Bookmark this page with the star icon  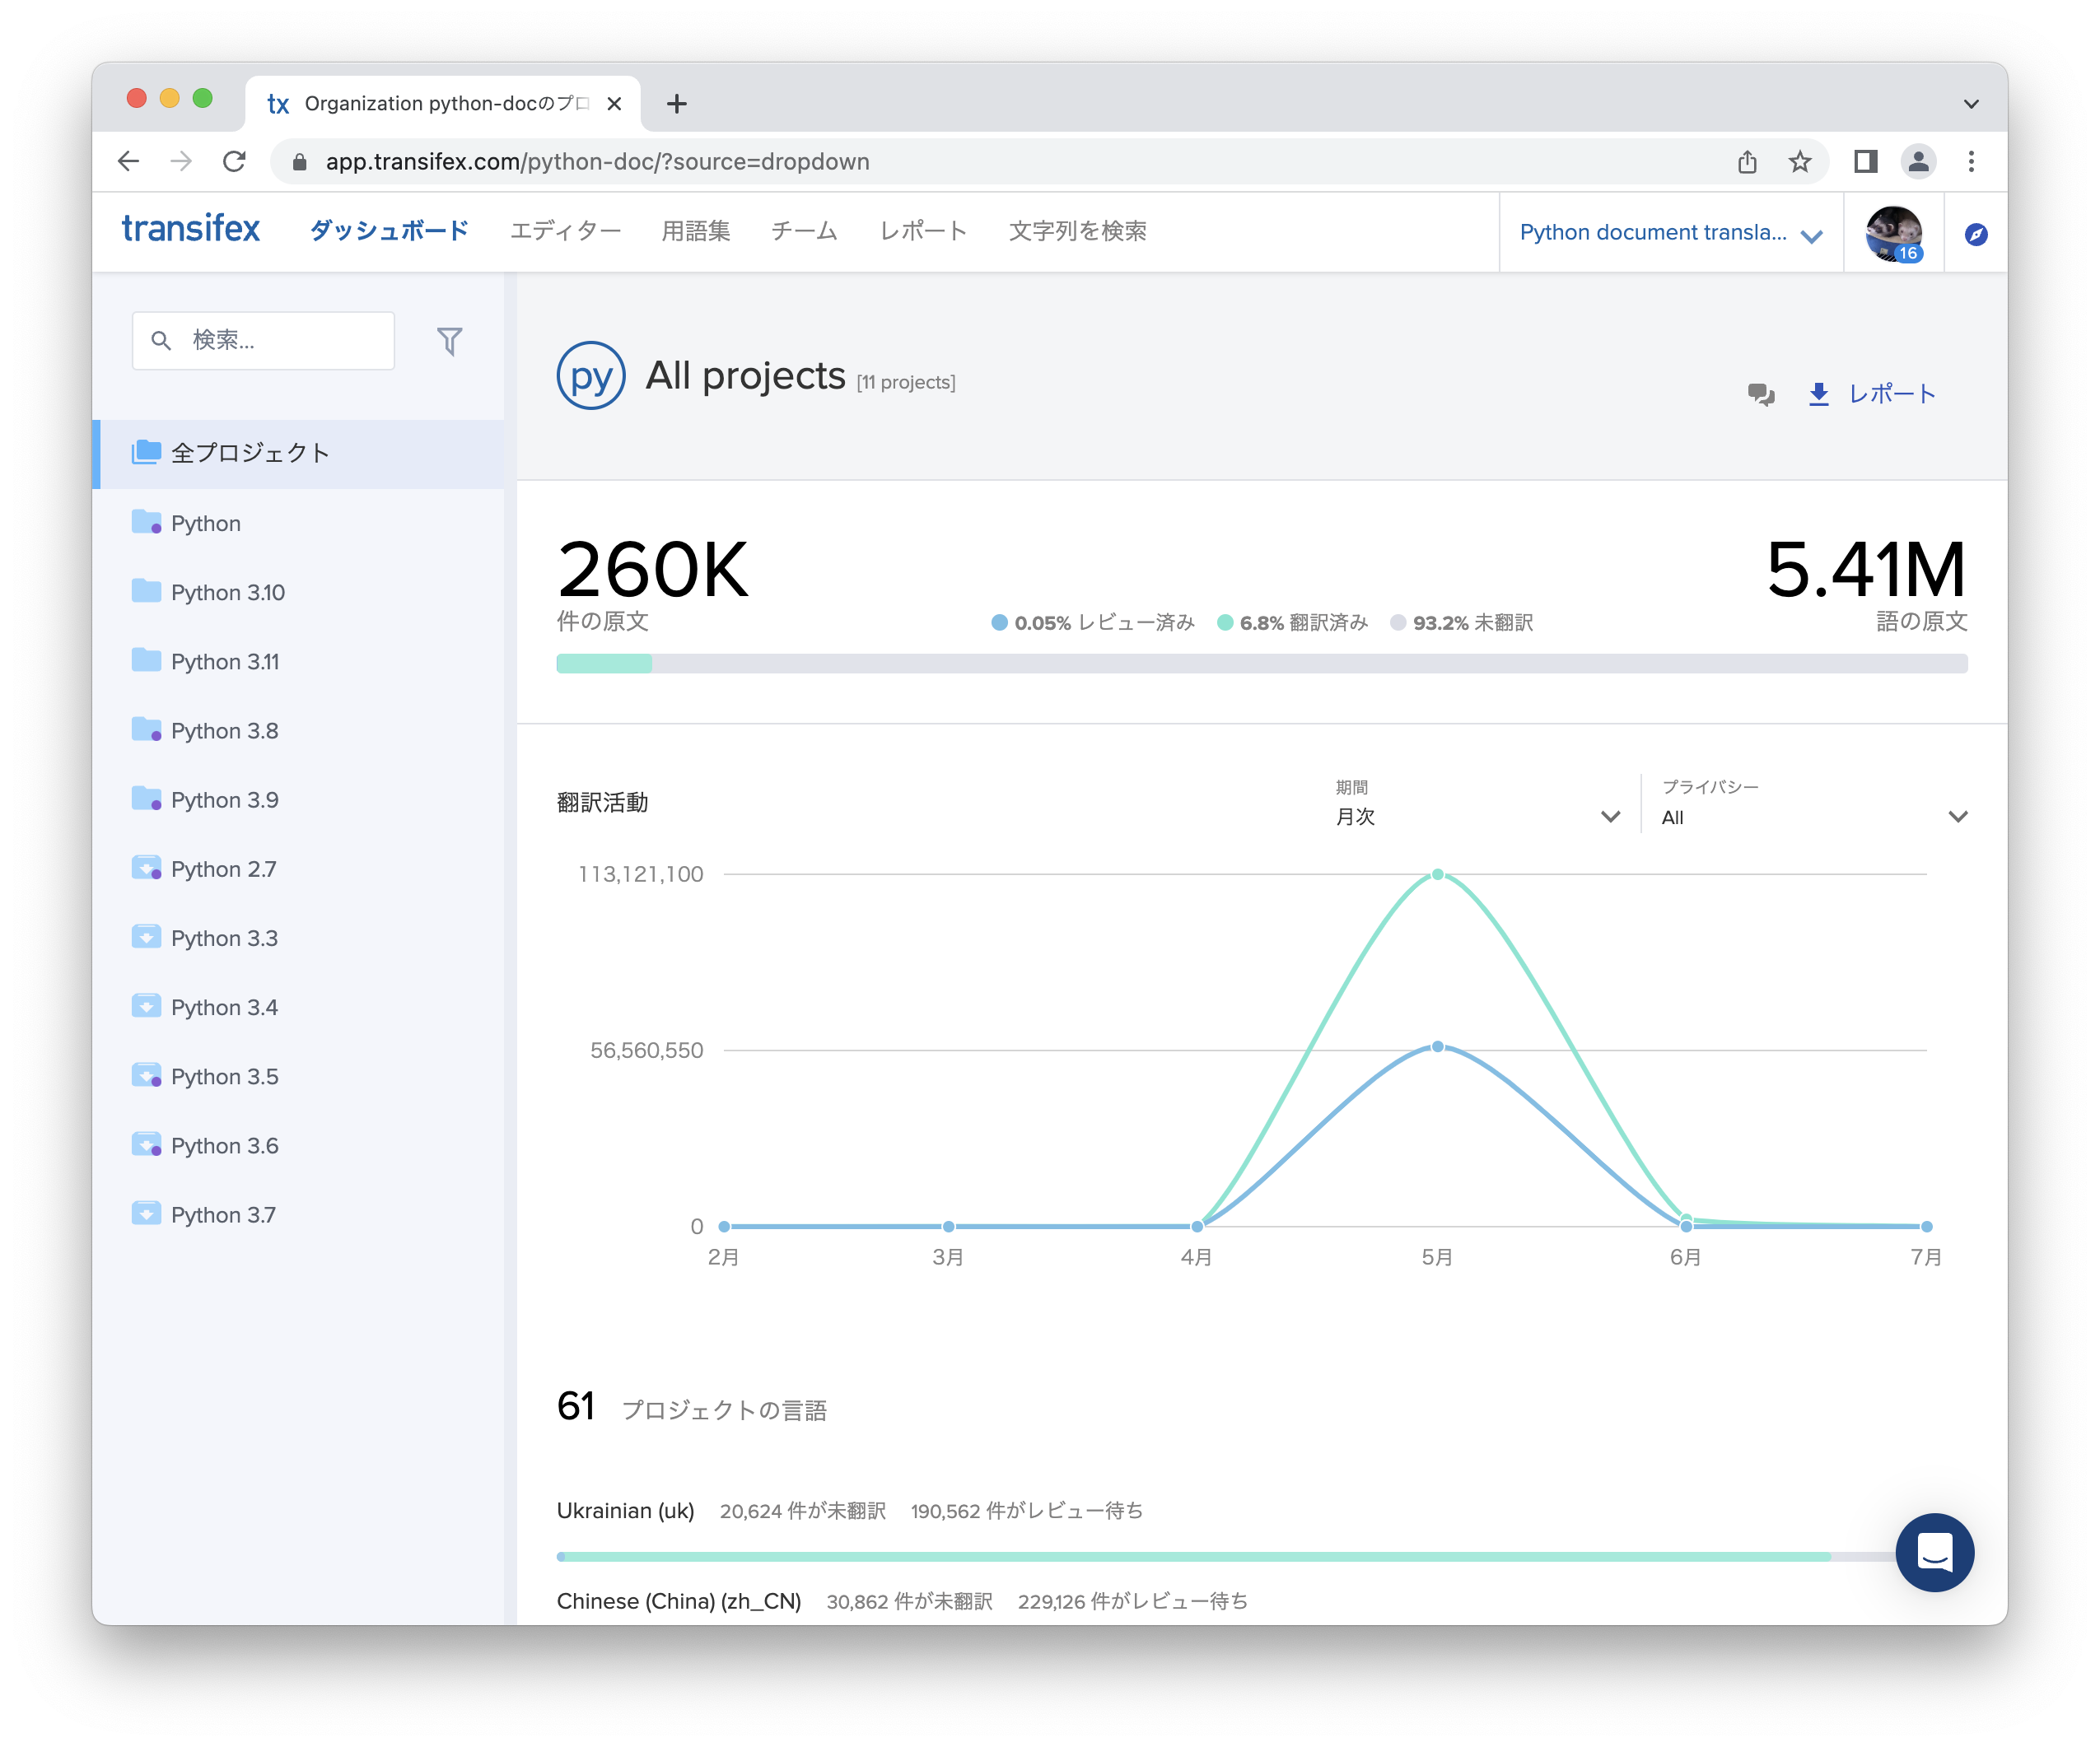(x=1799, y=162)
